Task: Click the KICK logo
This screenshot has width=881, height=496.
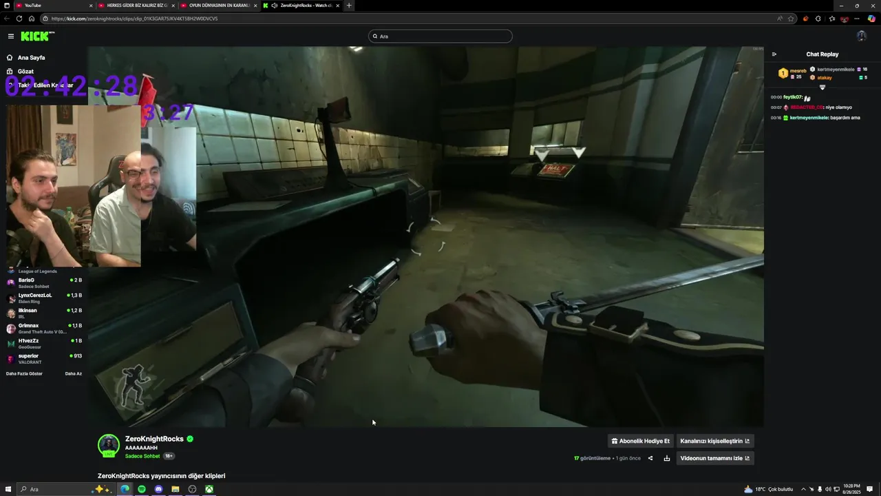Action: pos(37,36)
